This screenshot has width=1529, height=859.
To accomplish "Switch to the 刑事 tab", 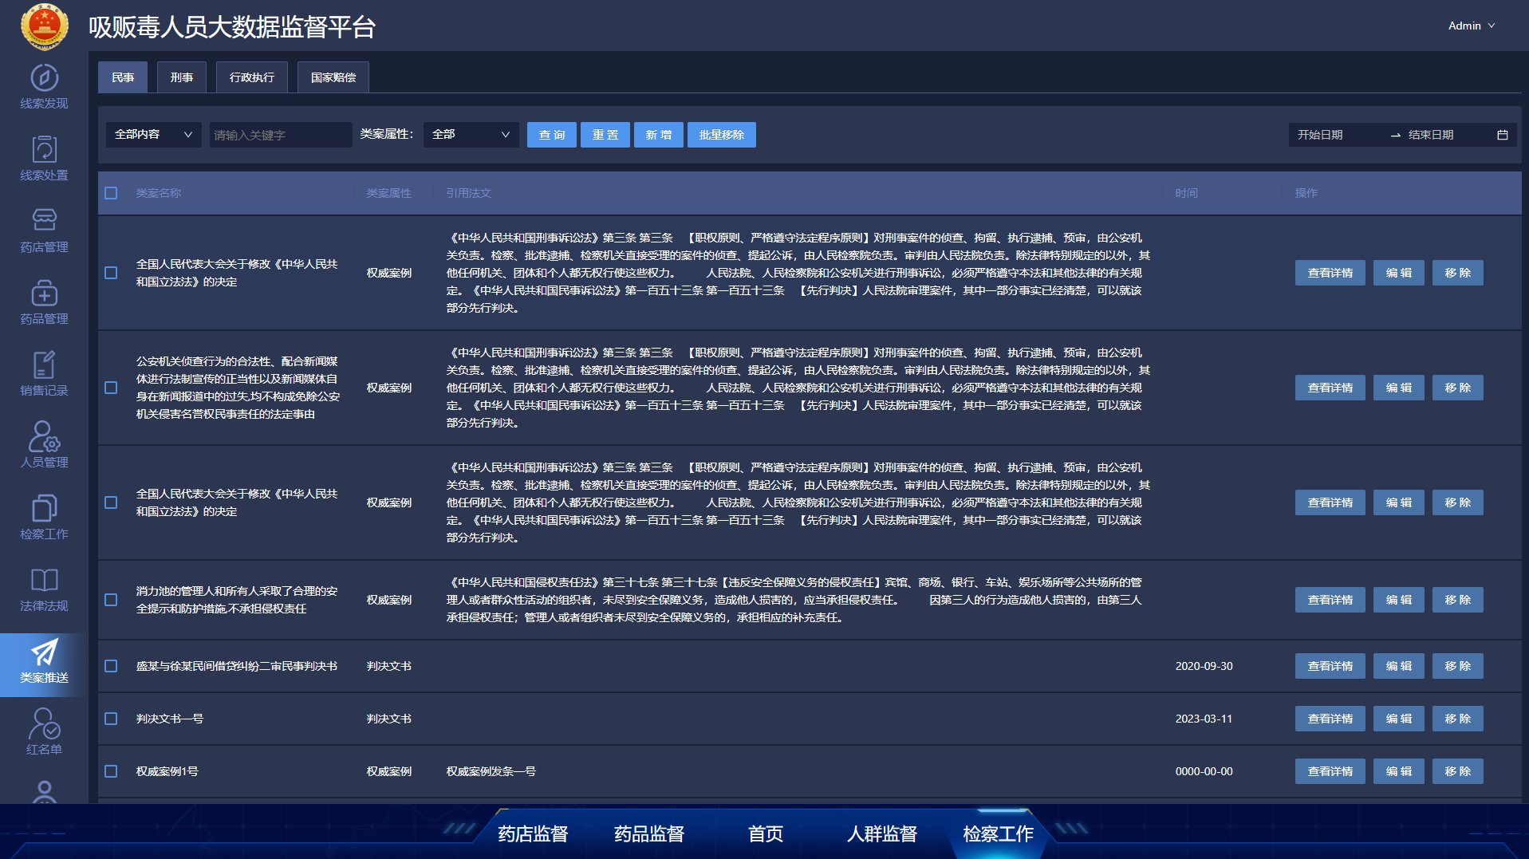I will 181,77.
